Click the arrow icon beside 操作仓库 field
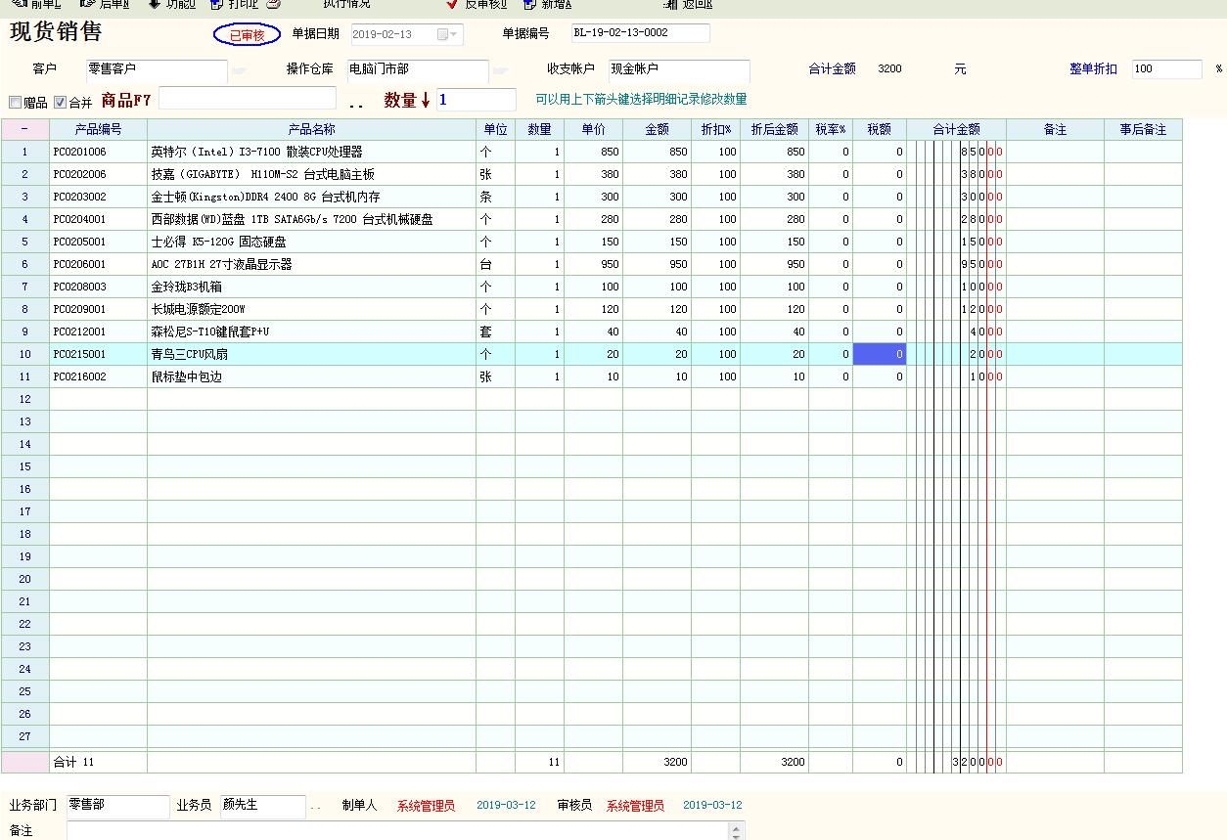Image resolution: width=1227 pixels, height=840 pixels. click(500, 70)
